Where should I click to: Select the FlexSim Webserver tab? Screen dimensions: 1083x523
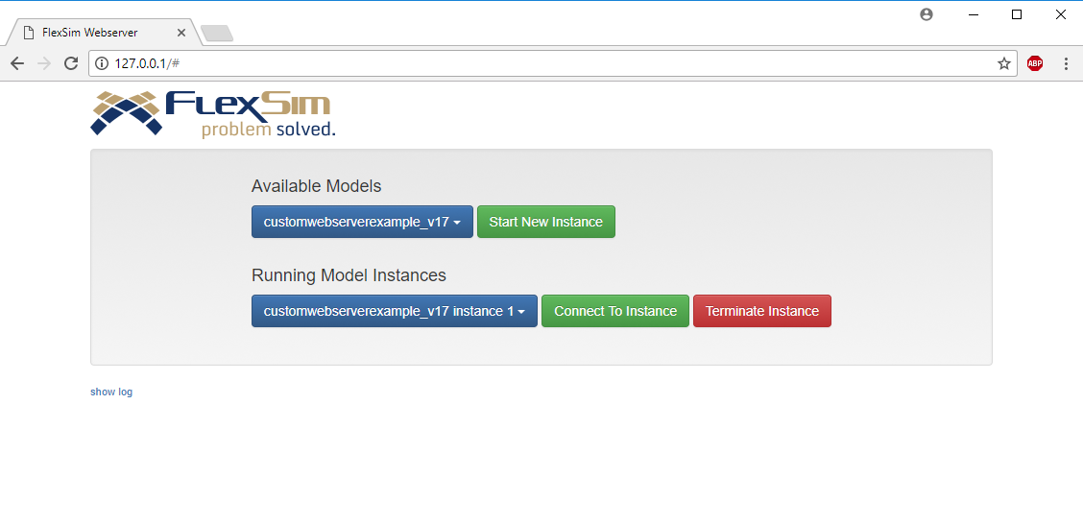[x=96, y=33]
